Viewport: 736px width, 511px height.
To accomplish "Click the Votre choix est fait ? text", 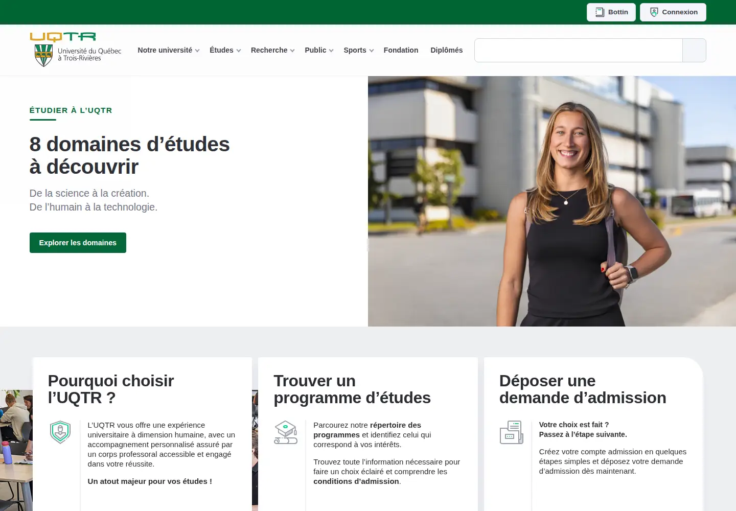I will (x=574, y=425).
